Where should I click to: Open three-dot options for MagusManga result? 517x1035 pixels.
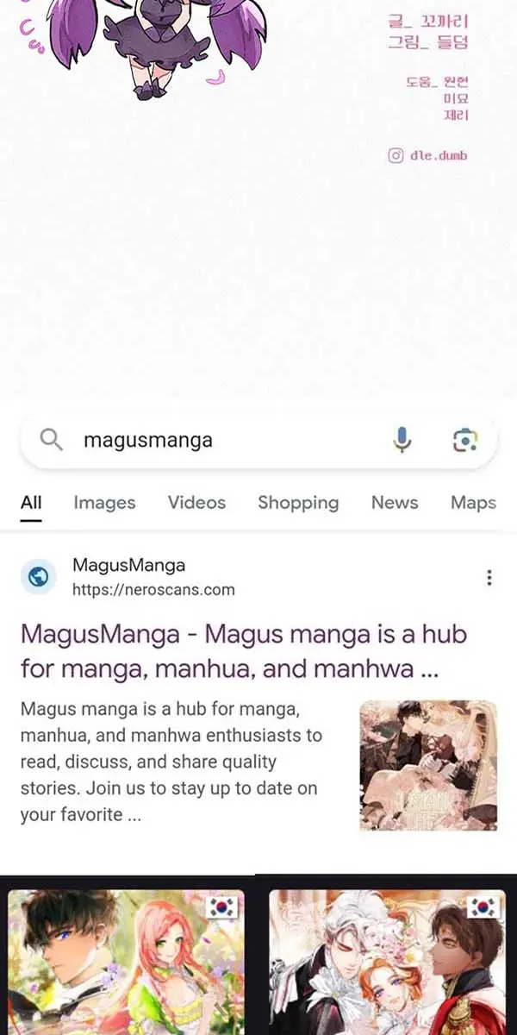click(x=489, y=578)
